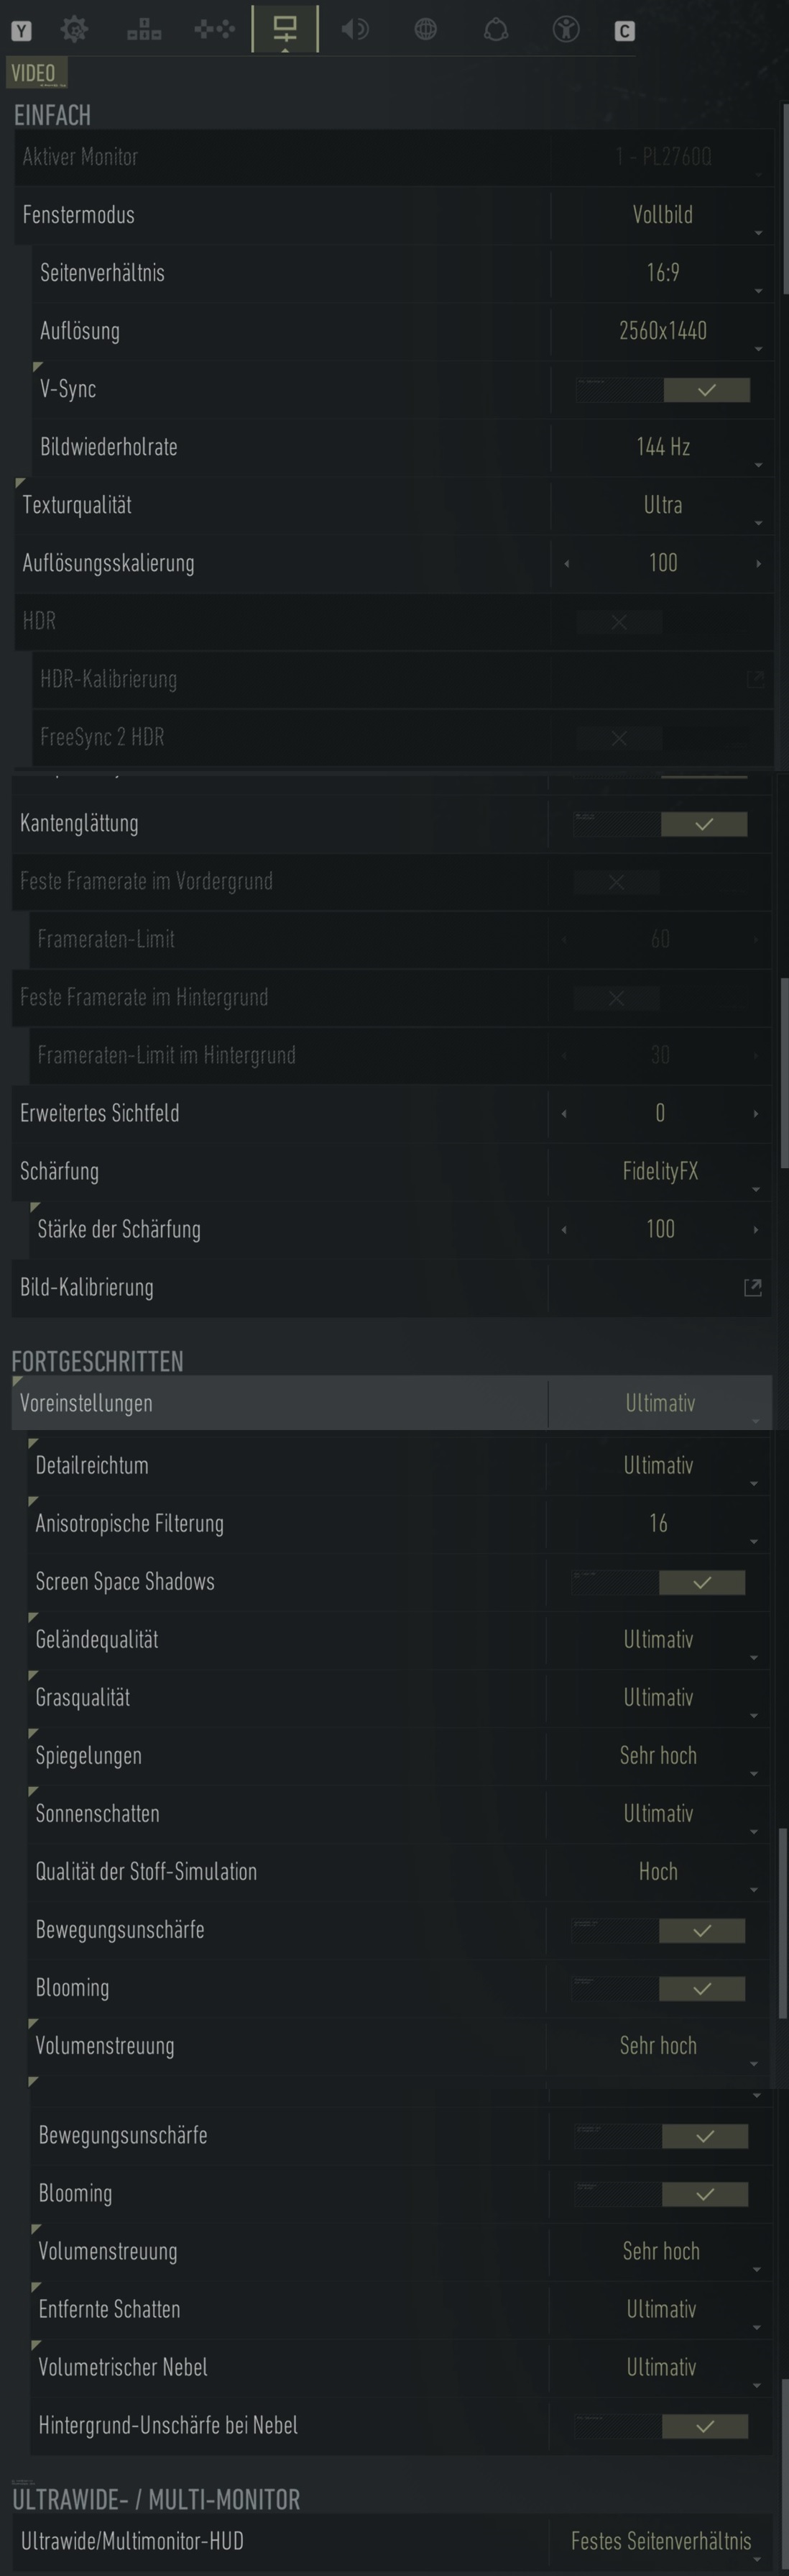The height and width of the screenshot is (2576, 789).
Task: Open the social circle settings tab
Action: tap(495, 30)
